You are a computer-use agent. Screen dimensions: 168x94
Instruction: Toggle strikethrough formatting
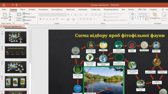(54, 19)
